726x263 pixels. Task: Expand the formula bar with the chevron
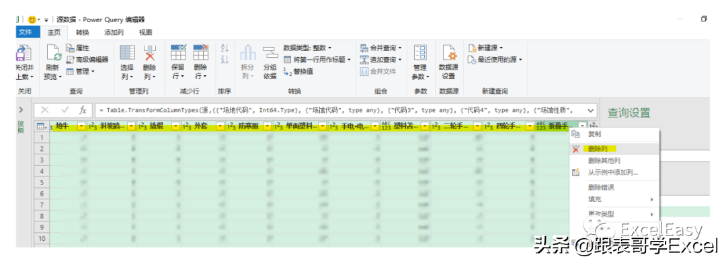pos(590,111)
